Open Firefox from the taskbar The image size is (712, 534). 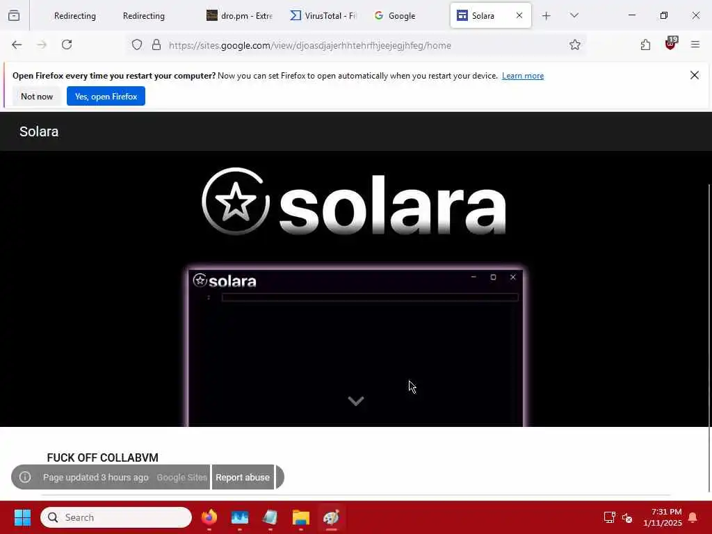click(x=209, y=517)
